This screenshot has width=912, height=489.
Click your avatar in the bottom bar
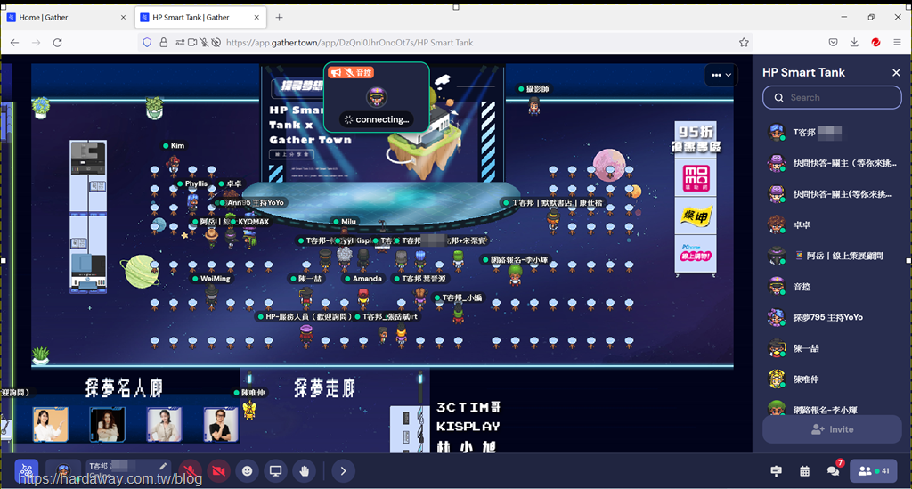click(63, 470)
